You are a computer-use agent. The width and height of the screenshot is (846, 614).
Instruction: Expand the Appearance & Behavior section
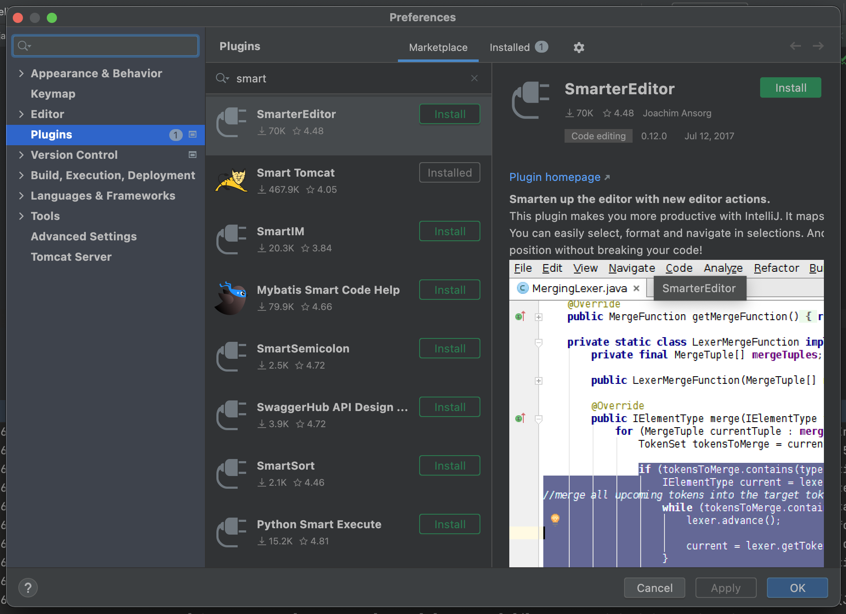click(x=22, y=73)
